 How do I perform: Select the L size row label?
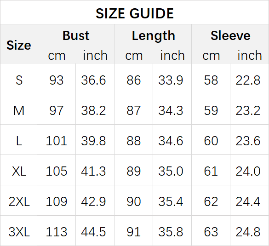[19, 141]
